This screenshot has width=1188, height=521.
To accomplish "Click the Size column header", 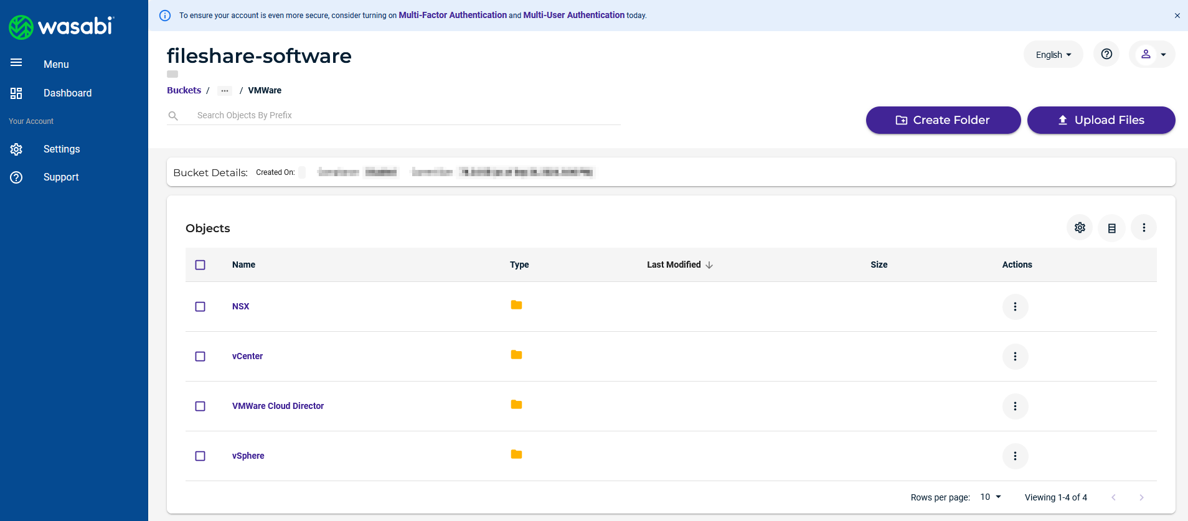I will [x=879, y=265].
